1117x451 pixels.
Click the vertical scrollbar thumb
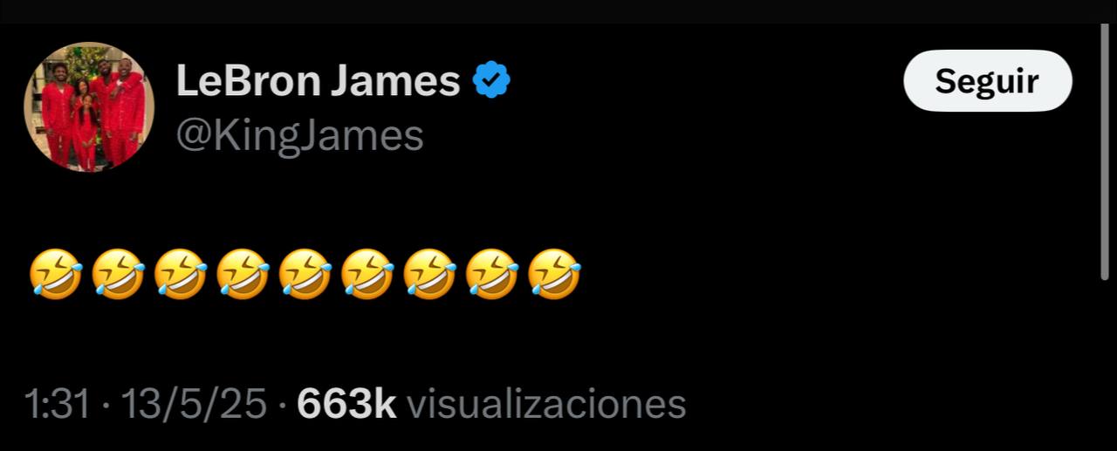click(x=1105, y=153)
